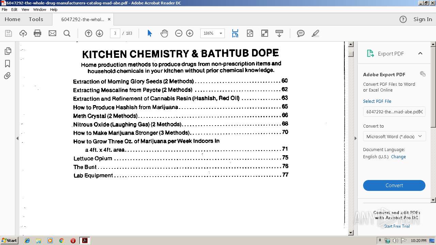Zoom in with plus icon
The height and width of the screenshot is (245, 436).
pos(190,33)
